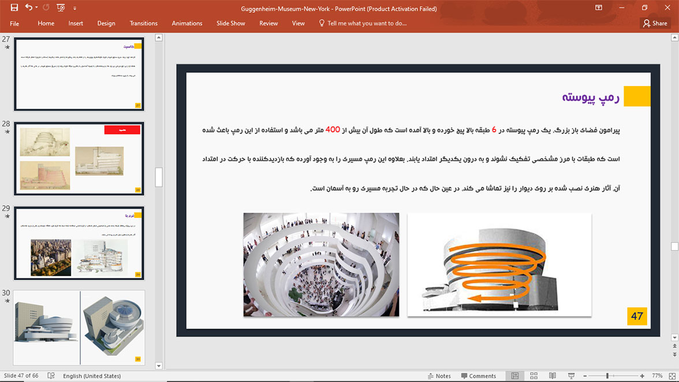Switch to the Slide Show tab
Viewport: 679px width, 382px height.
[231, 24]
